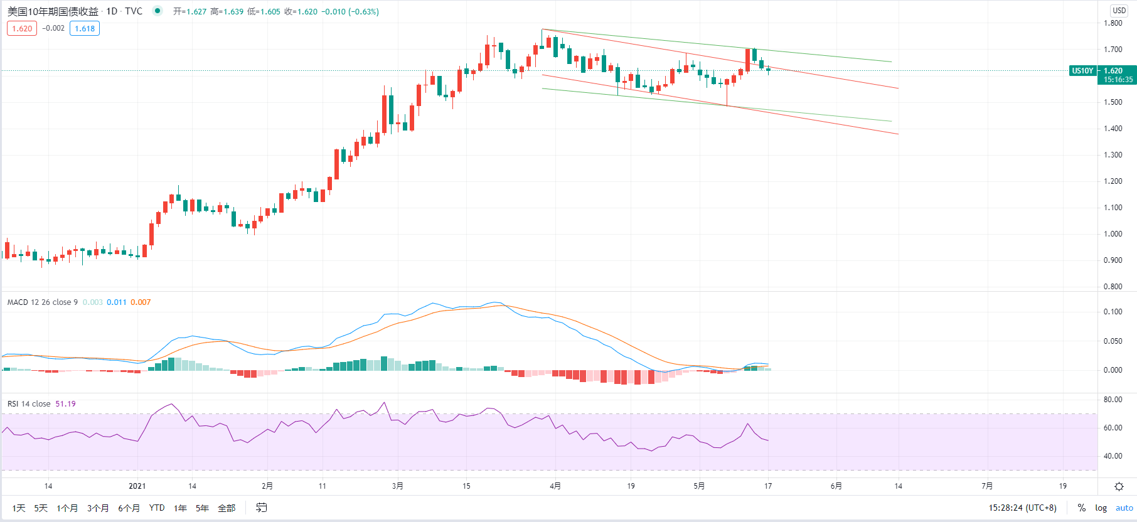
Task: Click the 0.100 MACD axis label
Action: [x=1113, y=312]
